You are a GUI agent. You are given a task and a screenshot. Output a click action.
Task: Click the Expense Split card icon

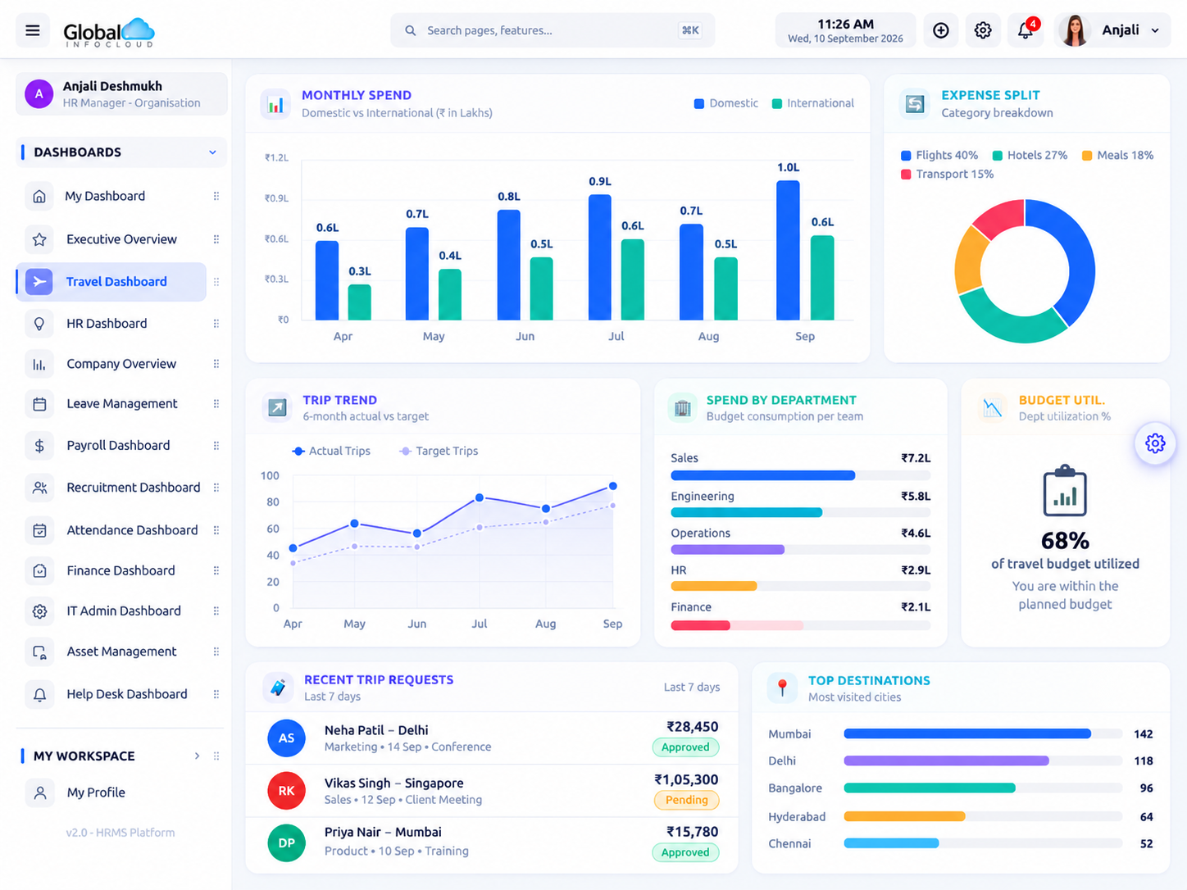(x=915, y=104)
